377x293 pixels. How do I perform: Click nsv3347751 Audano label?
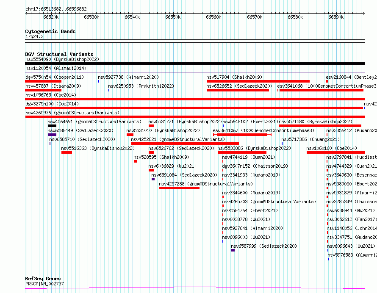pyautogui.click(x=352, y=237)
